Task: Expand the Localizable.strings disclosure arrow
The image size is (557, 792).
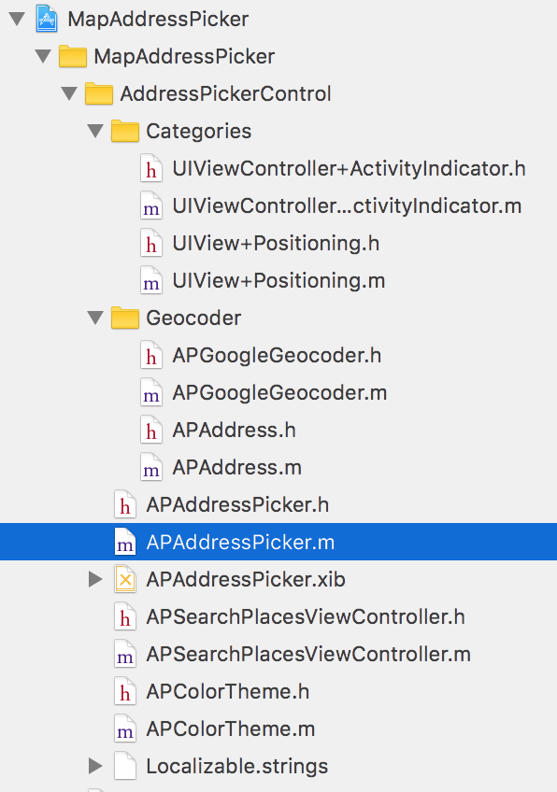Action: (95, 766)
